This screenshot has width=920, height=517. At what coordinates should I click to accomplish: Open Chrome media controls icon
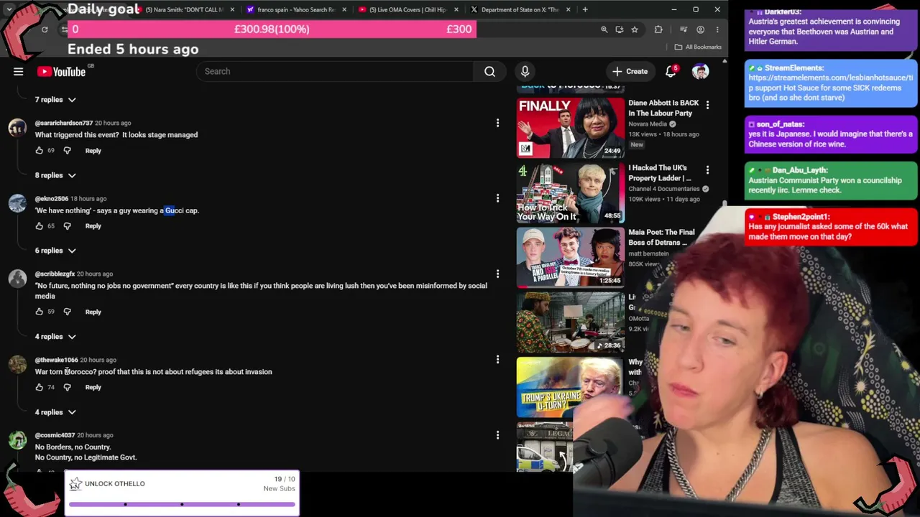point(683,29)
